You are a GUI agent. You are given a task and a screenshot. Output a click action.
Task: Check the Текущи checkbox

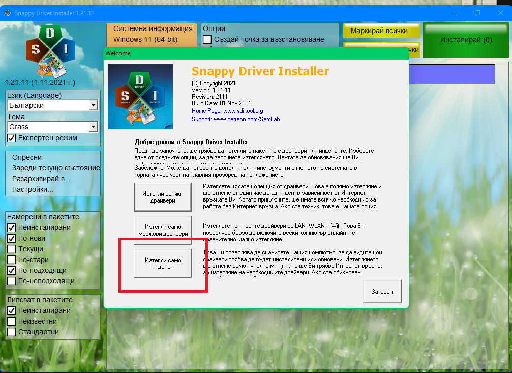pyautogui.click(x=11, y=249)
